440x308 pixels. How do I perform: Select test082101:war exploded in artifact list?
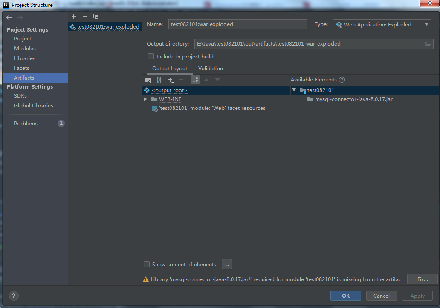[105, 27]
